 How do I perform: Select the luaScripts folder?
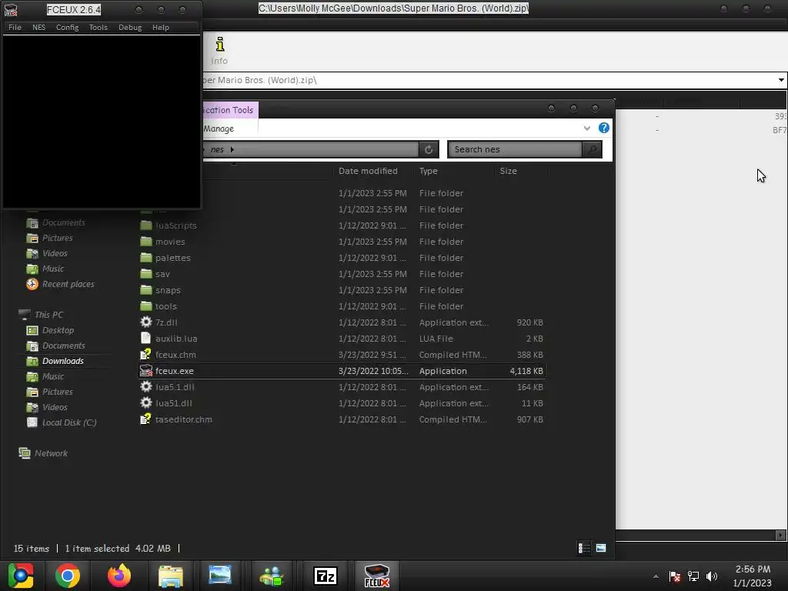(x=176, y=225)
